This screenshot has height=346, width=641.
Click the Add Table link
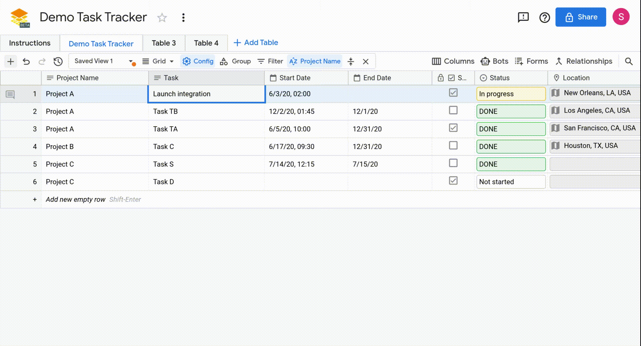point(256,43)
